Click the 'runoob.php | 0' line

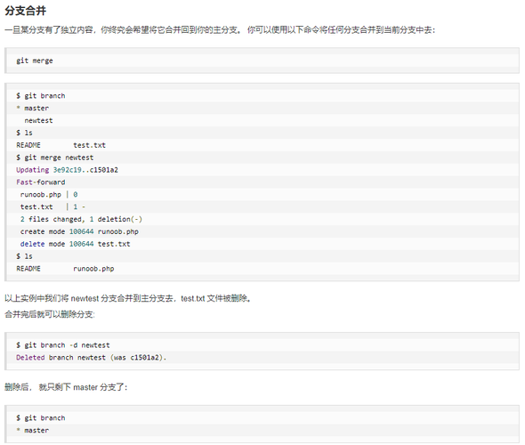[x=49, y=195]
